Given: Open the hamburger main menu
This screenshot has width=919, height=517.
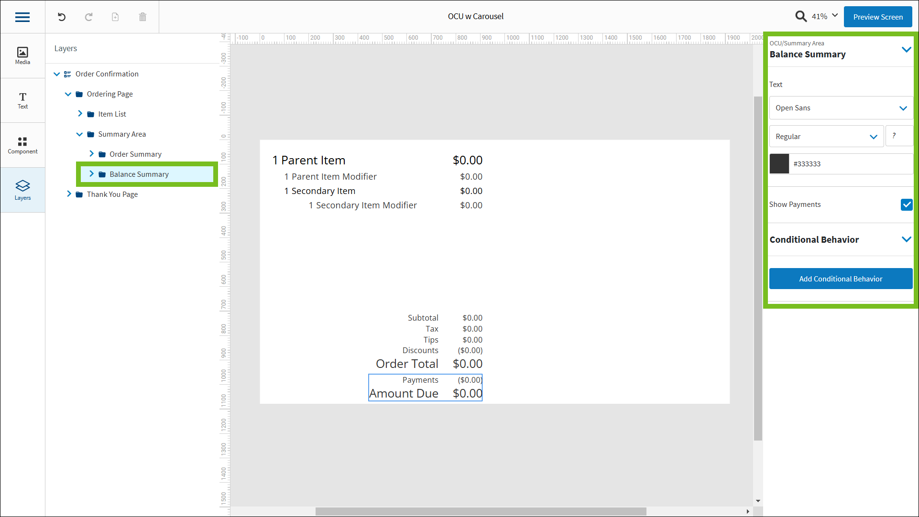Looking at the screenshot, I should pyautogui.click(x=22, y=17).
